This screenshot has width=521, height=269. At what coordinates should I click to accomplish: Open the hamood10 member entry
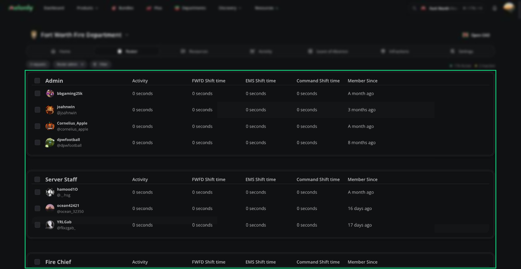[x=67, y=189]
